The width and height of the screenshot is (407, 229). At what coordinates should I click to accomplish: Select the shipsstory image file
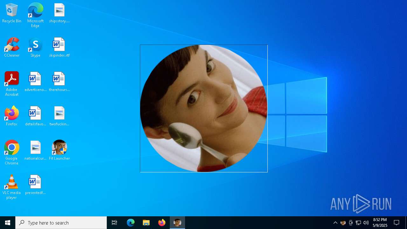(x=59, y=13)
